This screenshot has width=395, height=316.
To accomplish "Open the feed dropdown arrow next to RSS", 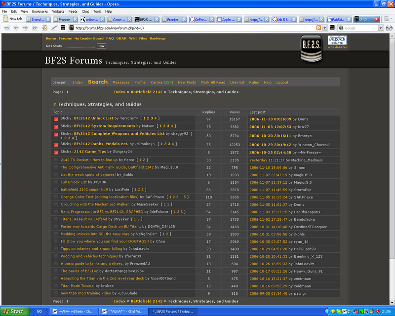I will pos(325,28).
